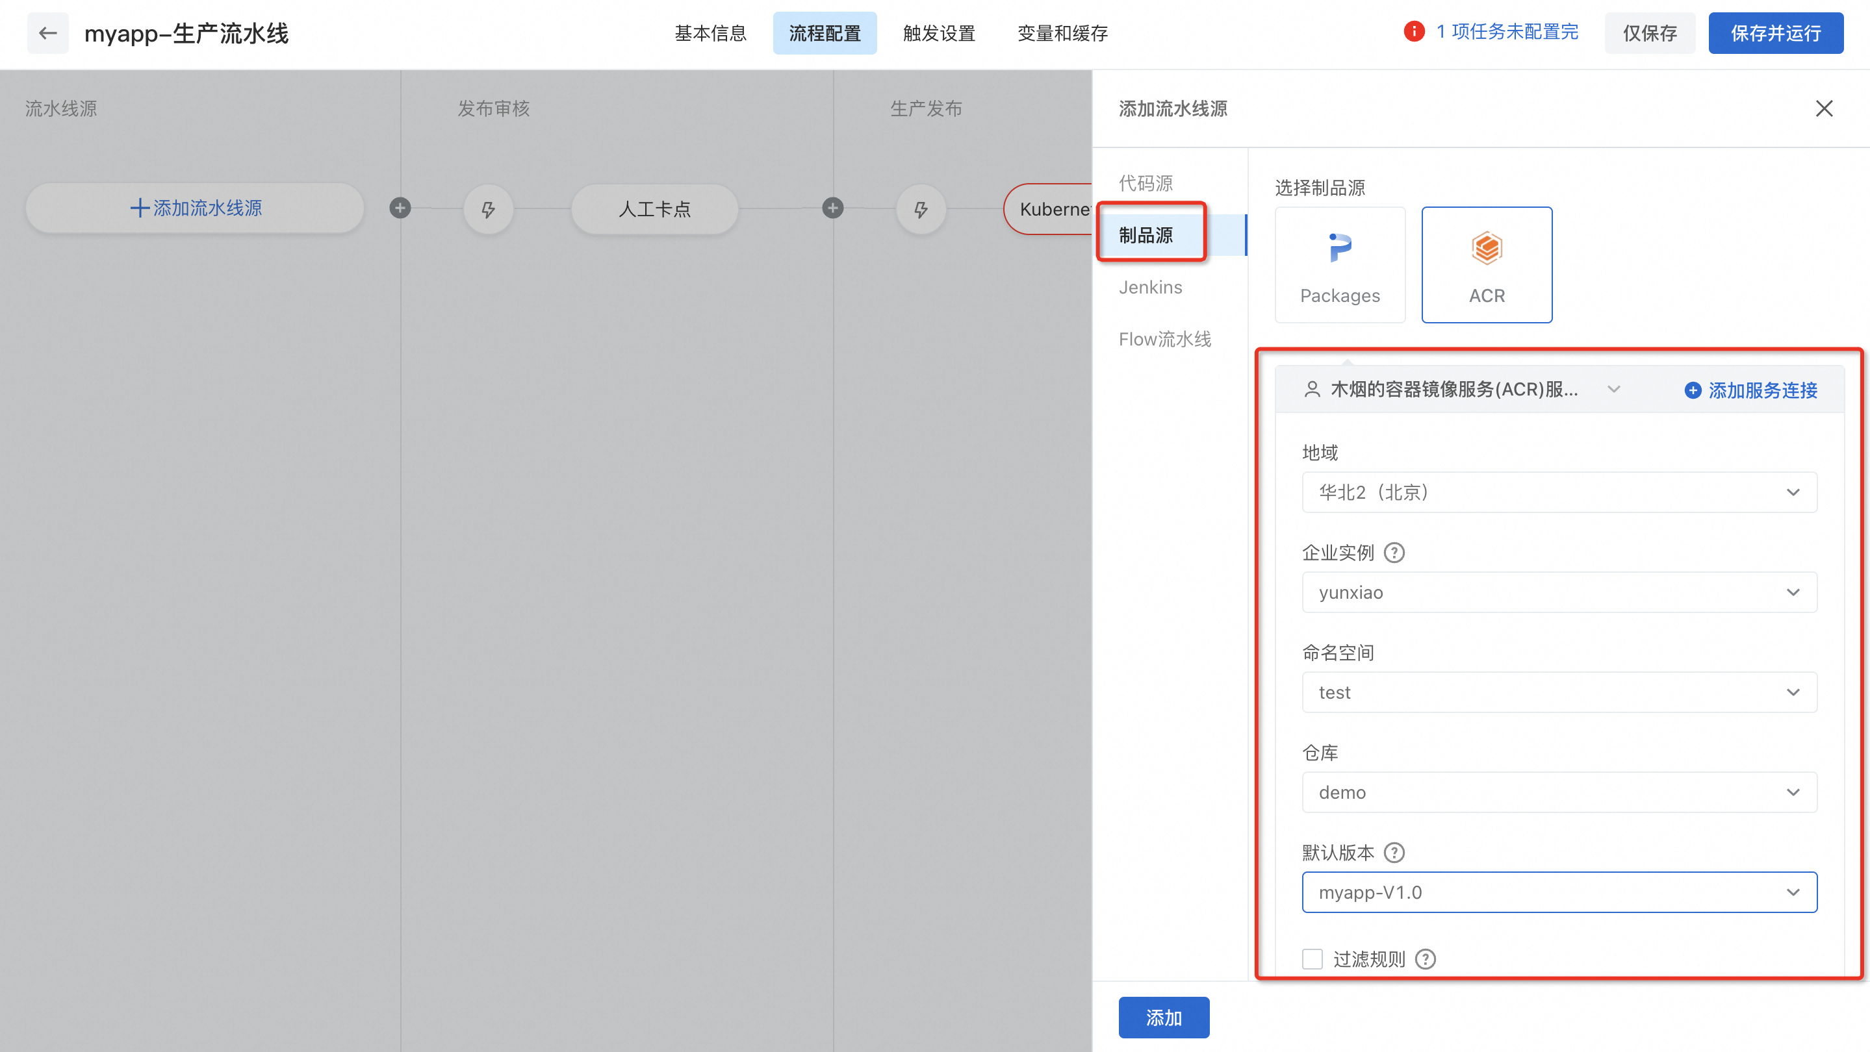Click the 发布审核 stage title
The image size is (1870, 1052).
[x=494, y=108]
